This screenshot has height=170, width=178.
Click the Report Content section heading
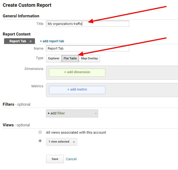17,34
